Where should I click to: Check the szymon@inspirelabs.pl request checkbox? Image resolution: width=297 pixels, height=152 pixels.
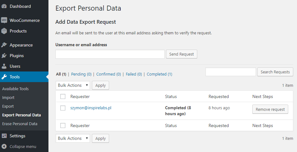point(63,108)
